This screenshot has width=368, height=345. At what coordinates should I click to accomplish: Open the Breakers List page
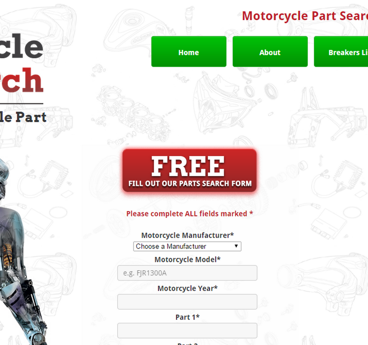click(341, 52)
